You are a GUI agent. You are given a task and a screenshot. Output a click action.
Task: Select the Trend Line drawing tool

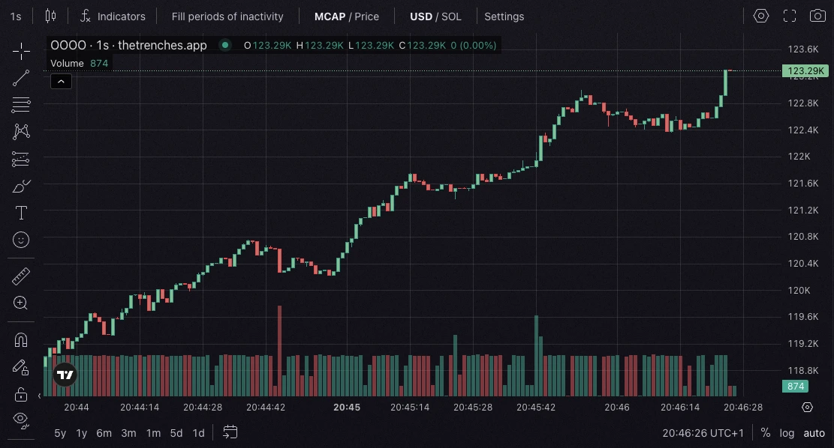point(20,78)
